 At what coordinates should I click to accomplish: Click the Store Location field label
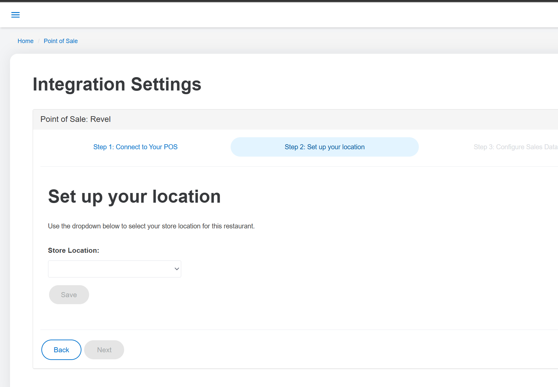coord(73,250)
